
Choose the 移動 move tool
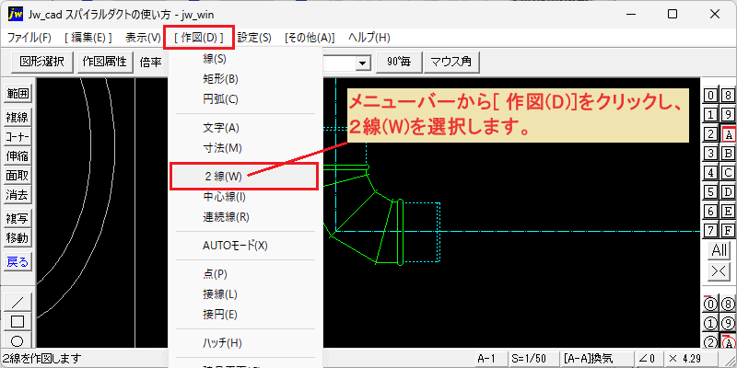point(18,238)
